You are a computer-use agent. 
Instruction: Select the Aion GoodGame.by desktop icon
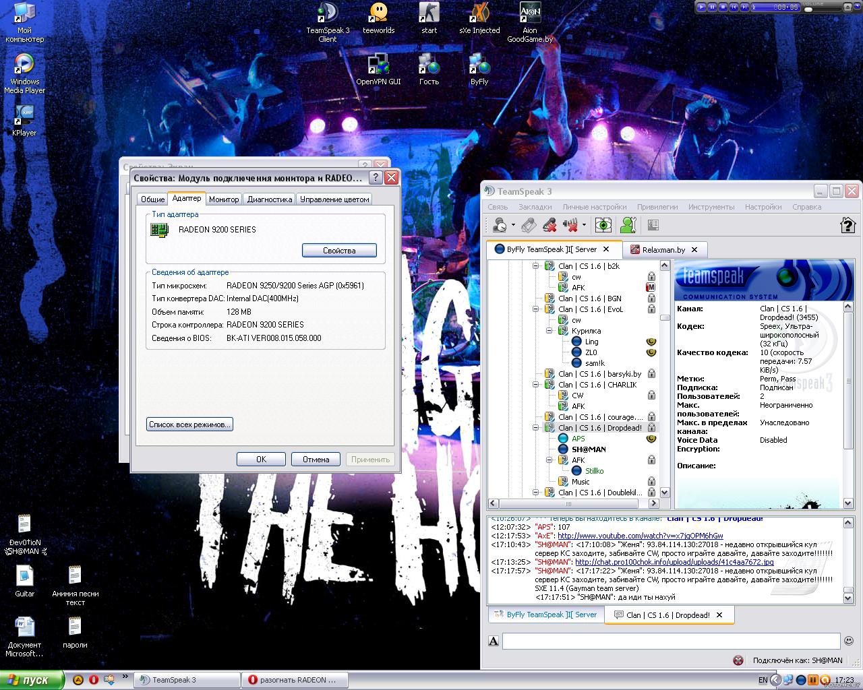click(530, 22)
